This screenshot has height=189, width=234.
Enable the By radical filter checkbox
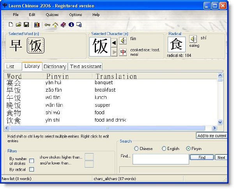[x=32, y=169]
